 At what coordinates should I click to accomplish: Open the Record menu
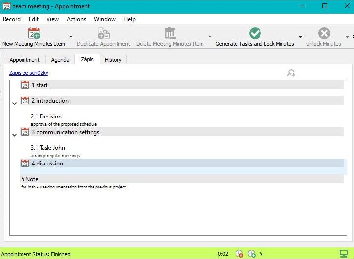12,19
